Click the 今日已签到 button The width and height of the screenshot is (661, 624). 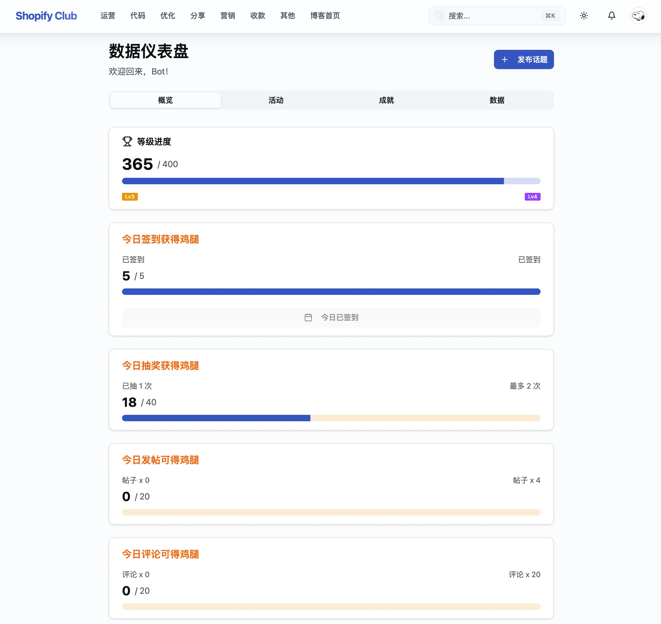[331, 317]
